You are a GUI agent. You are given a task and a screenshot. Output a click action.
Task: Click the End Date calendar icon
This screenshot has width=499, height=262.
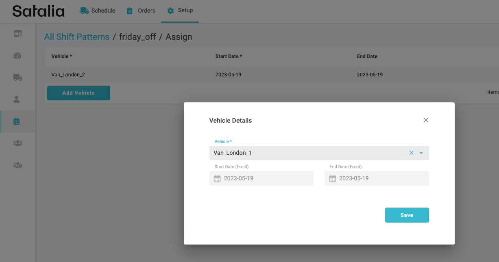pyautogui.click(x=332, y=179)
